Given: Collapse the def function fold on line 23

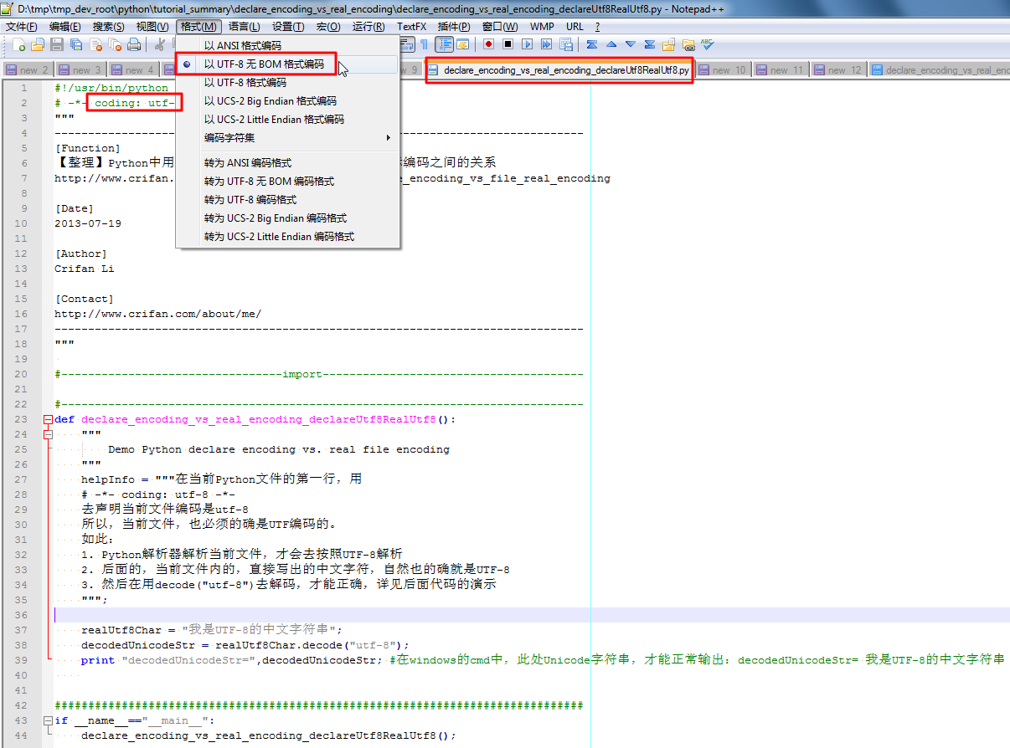Looking at the screenshot, I should tap(48, 419).
